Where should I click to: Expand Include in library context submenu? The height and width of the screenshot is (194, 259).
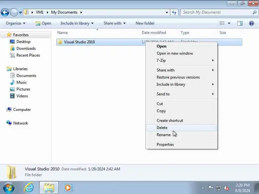[181, 84]
